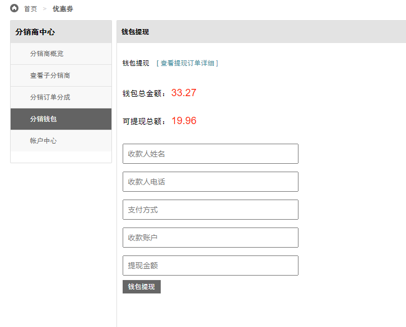Select 查看子分销商 menu item
Screen dimensions: 406x327
[61, 75]
